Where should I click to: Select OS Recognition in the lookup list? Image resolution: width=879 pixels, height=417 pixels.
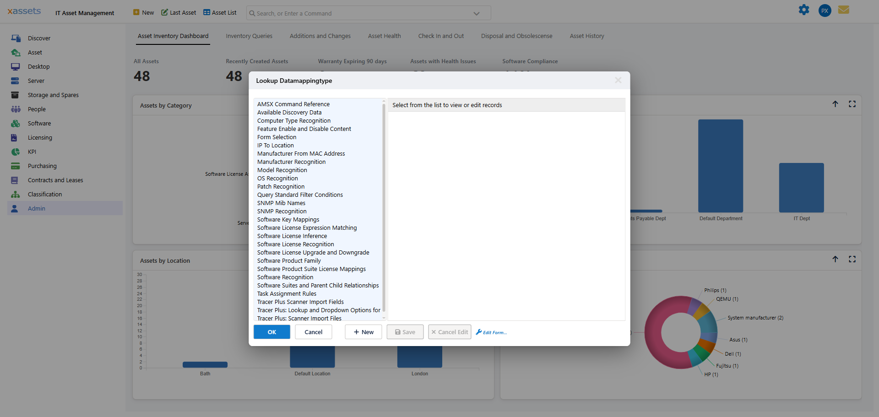277,178
